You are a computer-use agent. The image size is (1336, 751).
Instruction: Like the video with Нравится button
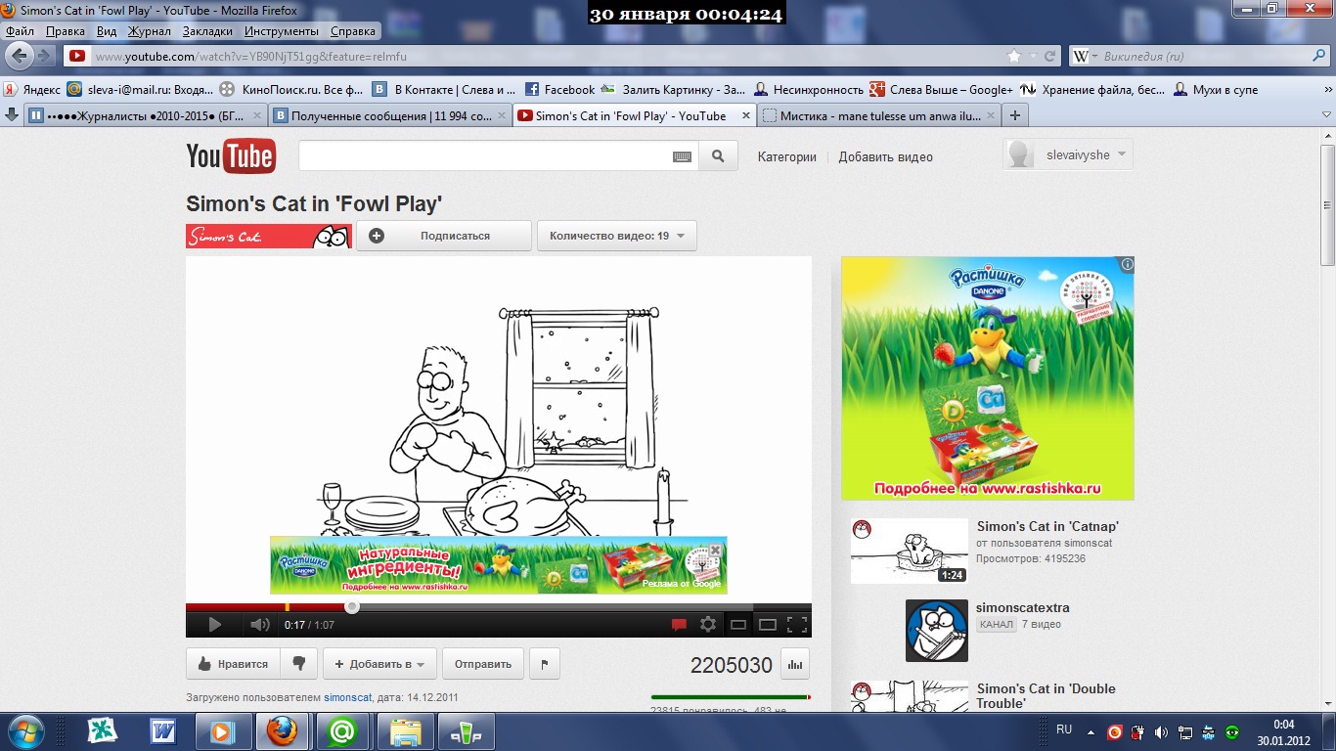[x=233, y=664]
